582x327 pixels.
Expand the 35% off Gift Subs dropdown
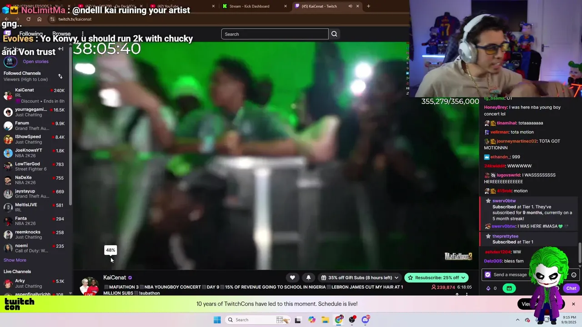396,277
